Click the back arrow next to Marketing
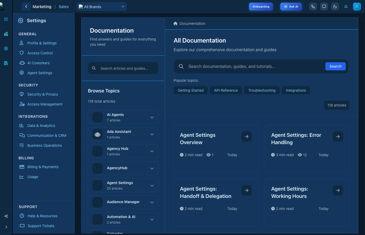The width and height of the screenshot is (365, 235). point(26,7)
